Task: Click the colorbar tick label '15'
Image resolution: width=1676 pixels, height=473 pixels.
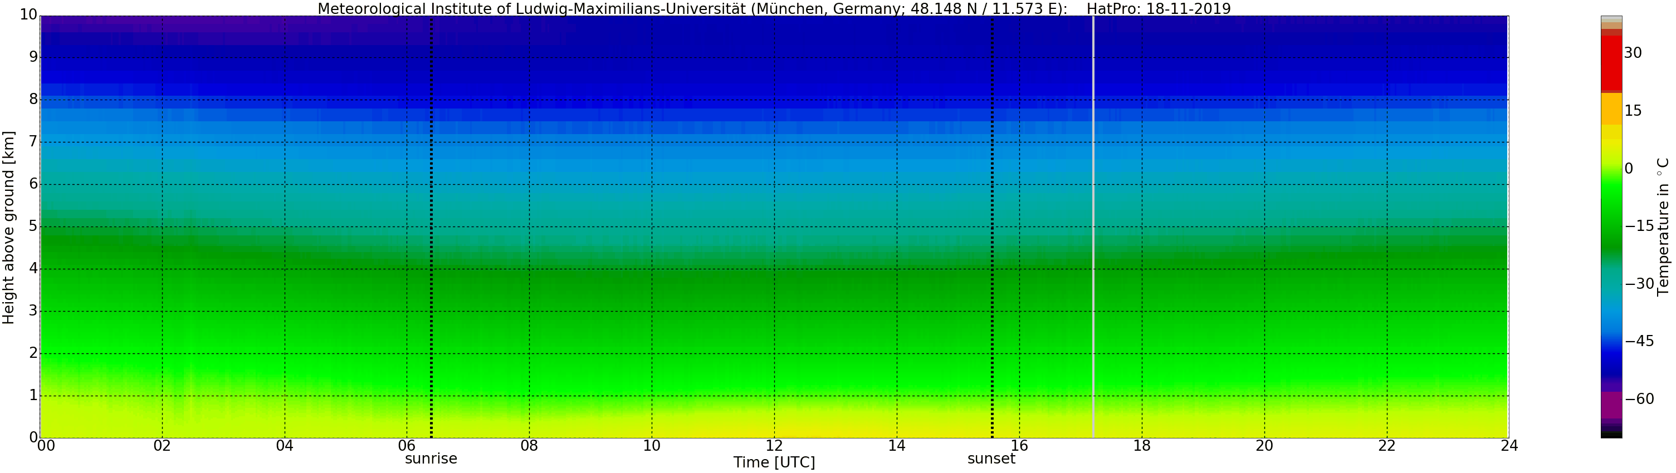Action: [x=1633, y=110]
